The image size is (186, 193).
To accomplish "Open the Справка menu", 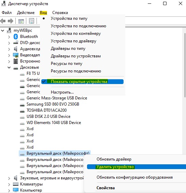I will click(x=60, y=13).
